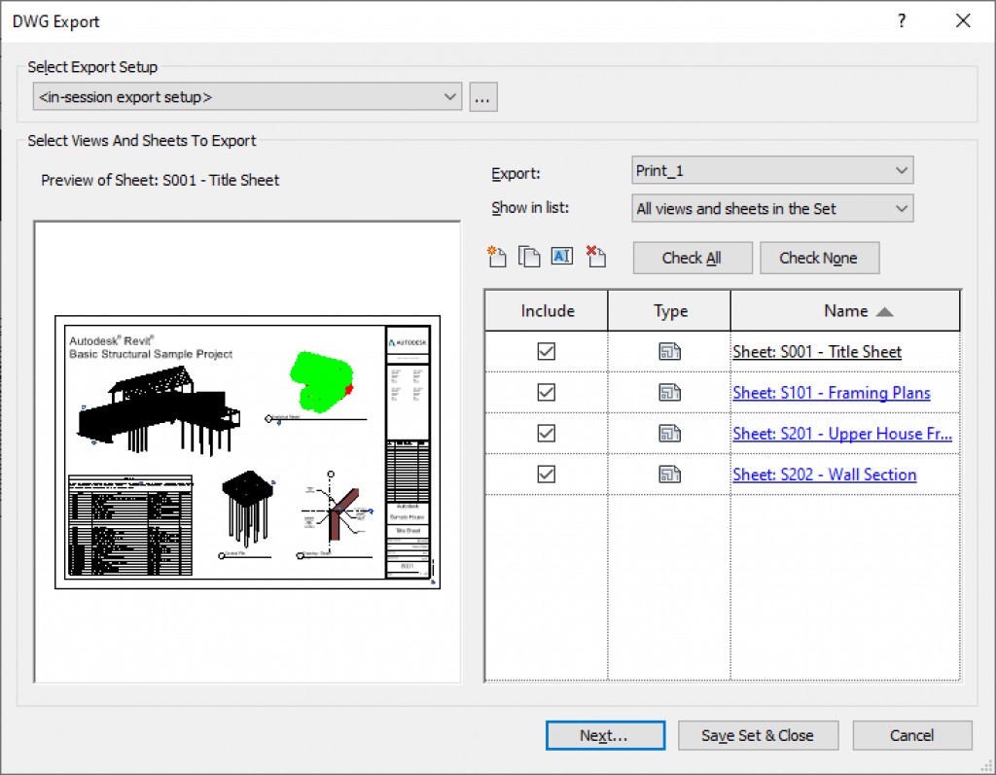Screen dimensions: 996x775
Task: Select Sheet: S101 - Framing Plans
Action: click(x=832, y=393)
